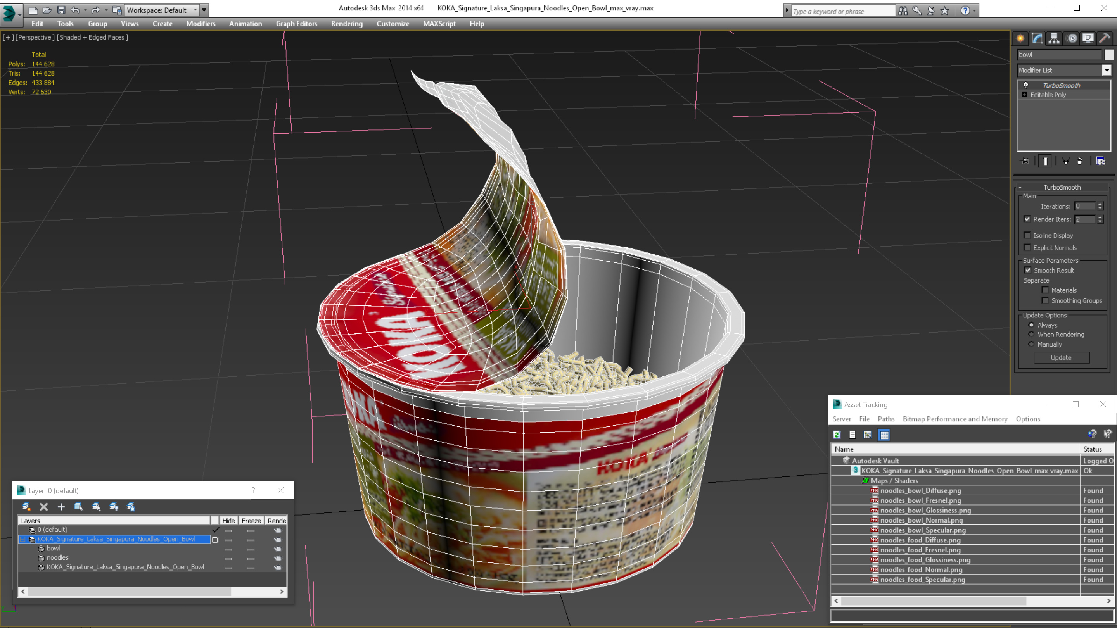Image resolution: width=1117 pixels, height=628 pixels.
Task: Create a new scene with New icon
Action: coord(33,10)
